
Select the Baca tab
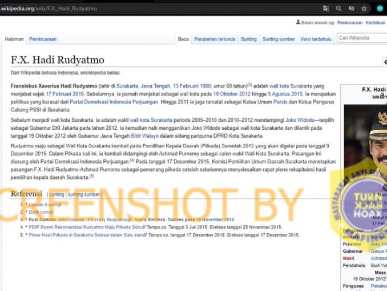coord(183,39)
